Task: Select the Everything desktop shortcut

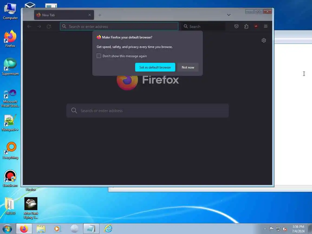Action: point(10,151)
